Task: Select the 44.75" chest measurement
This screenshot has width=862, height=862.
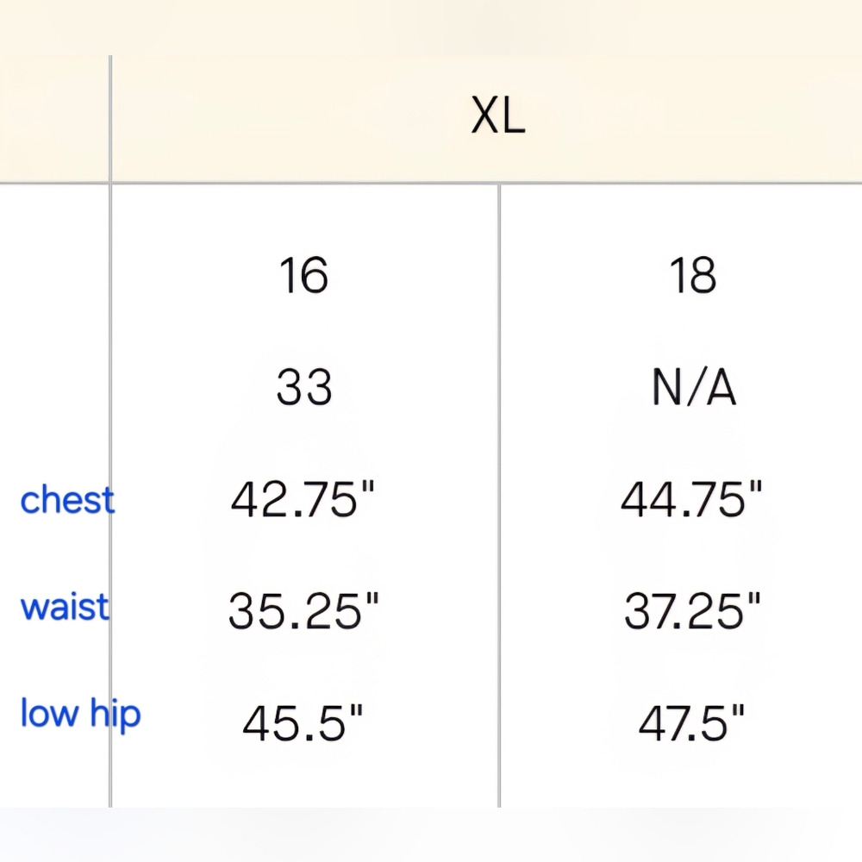Action: 691,499
